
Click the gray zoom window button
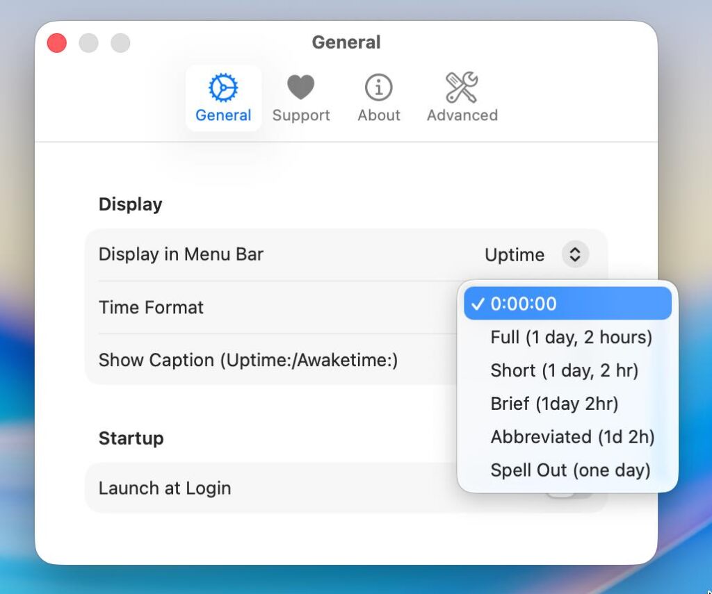(121, 43)
